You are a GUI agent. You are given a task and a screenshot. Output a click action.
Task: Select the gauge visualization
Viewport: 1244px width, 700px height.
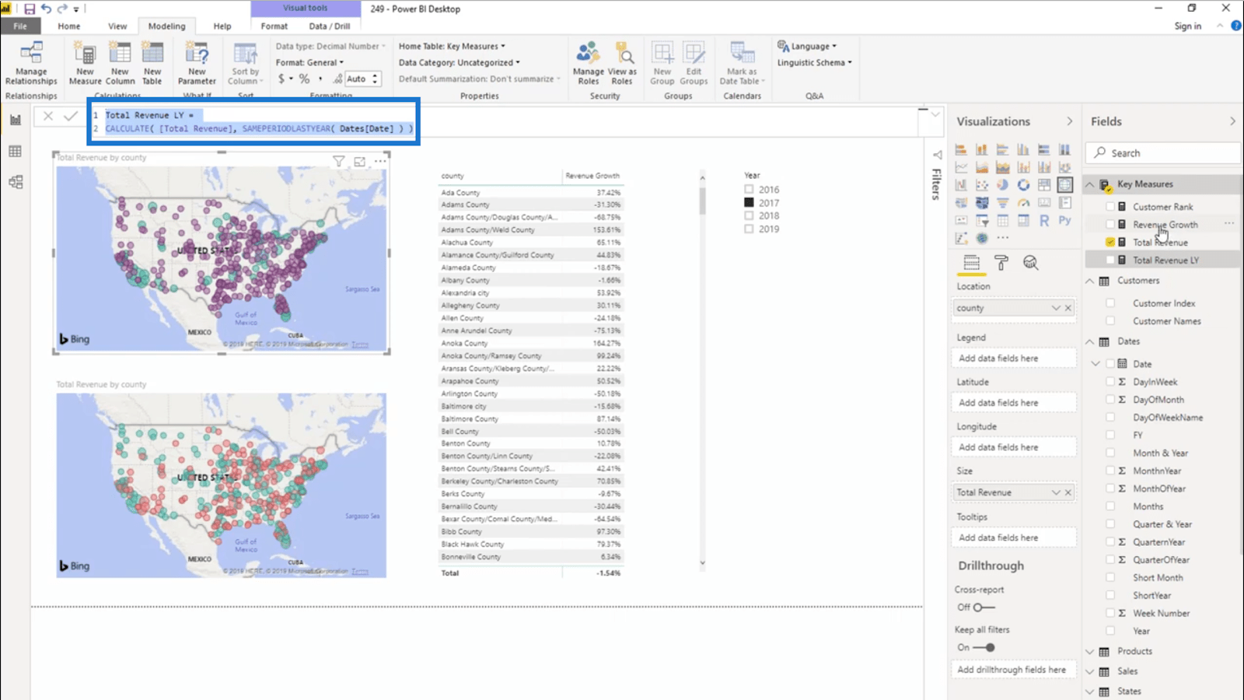click(x=1023, y=203)
